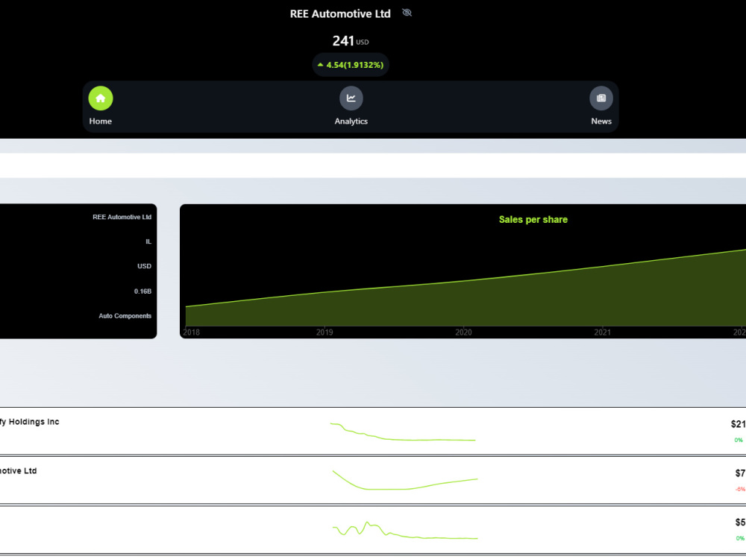Open the Home tab icon
This screenshot has height=559, width=746.
(x=101, y=98)
